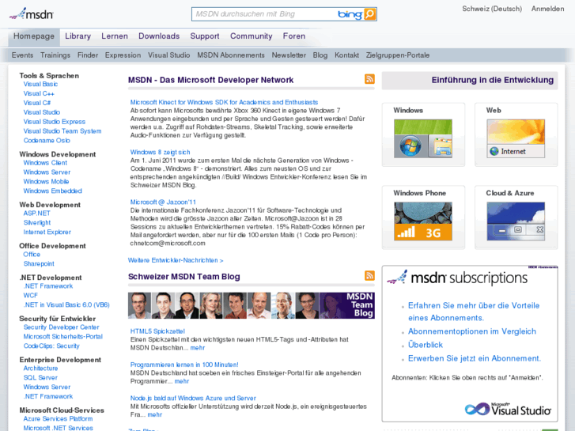Image resolution: width=575 pixels, height=431 pixels.
Task: Open Kontakt in the sub navigation
Action: [346, 55]
